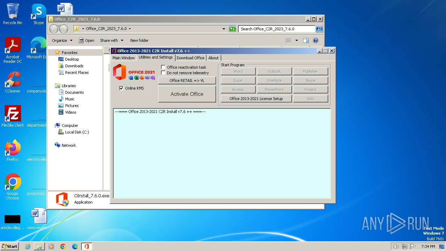Expand the address bar history dropdown
The width and height of the screenshot is (446, 251).
tap(224, 29)
